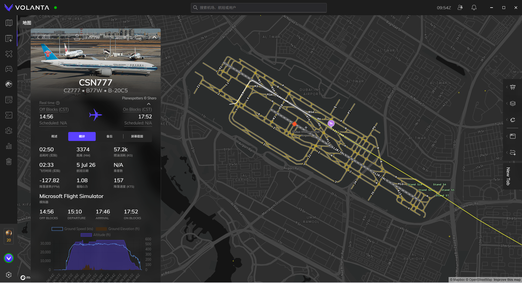Viewport: 522px width, 283px height.
Task: Expand the ATC tower panel chevron
Action: pos(507,87)
